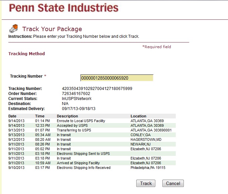The height and width of the screenshot is (194, 228).
Task: Click the 01:14 PM time cell
Action: tap(43, 121)
